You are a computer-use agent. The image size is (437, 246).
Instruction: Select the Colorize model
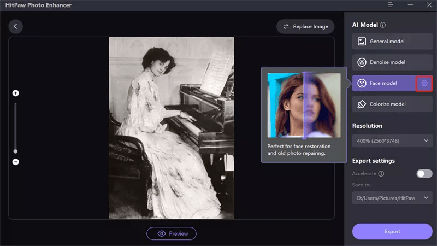tap(392, 104)
